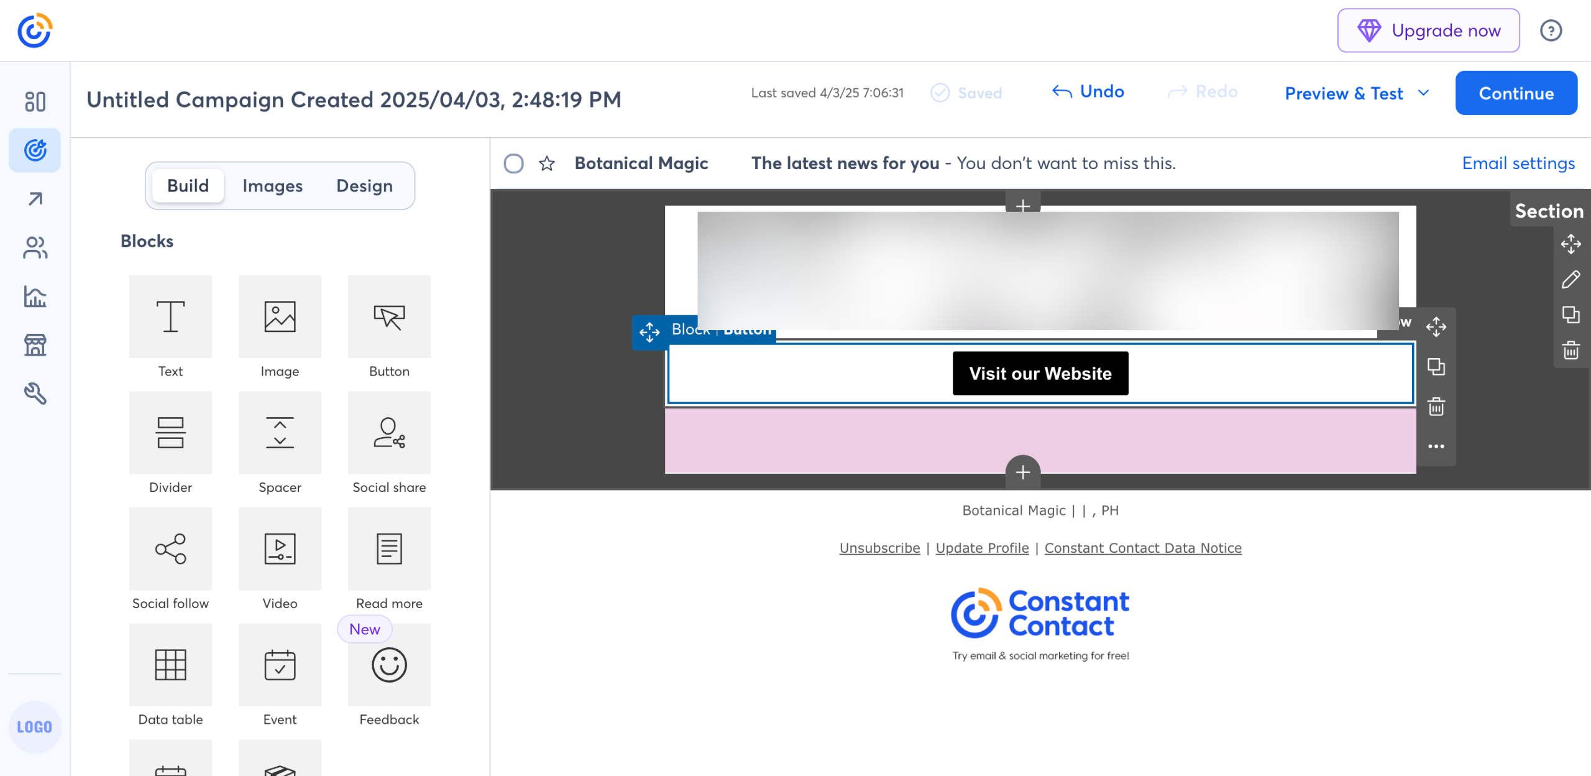This screenshot has height=776, width=1591.
Task: Click the Button block icon
Action: click(389, 317)
